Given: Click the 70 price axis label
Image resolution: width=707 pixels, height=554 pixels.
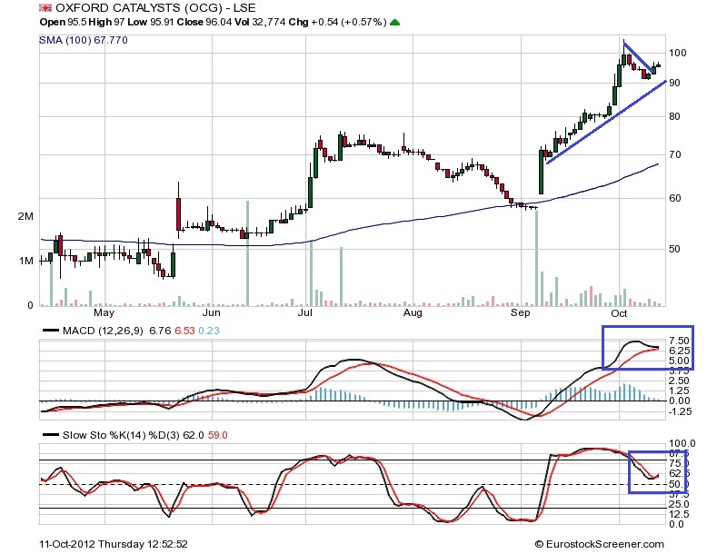Looking at the screenshot, I should [x=674, y=154].
